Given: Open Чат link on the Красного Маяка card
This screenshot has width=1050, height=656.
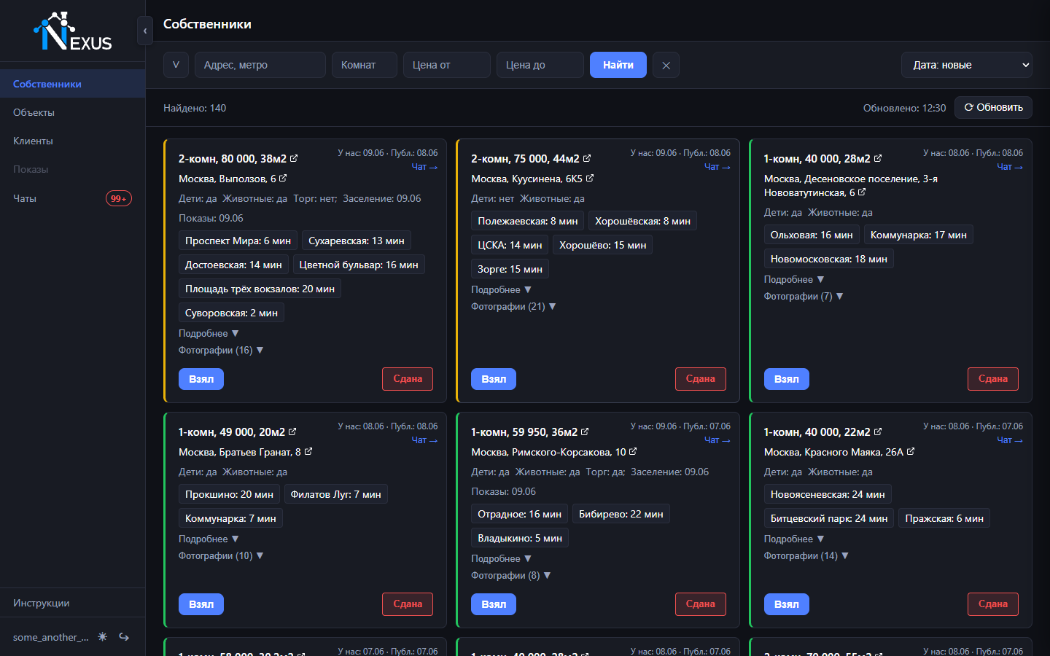Looking at the screenshot, I should point(1010,440).
